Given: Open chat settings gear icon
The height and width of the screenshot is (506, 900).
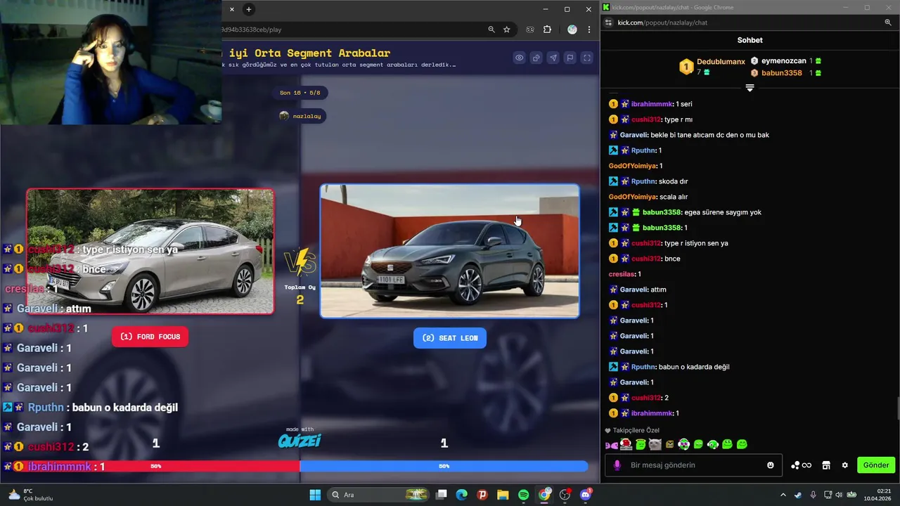Looking at the screenshot, I should pos(845,465).
